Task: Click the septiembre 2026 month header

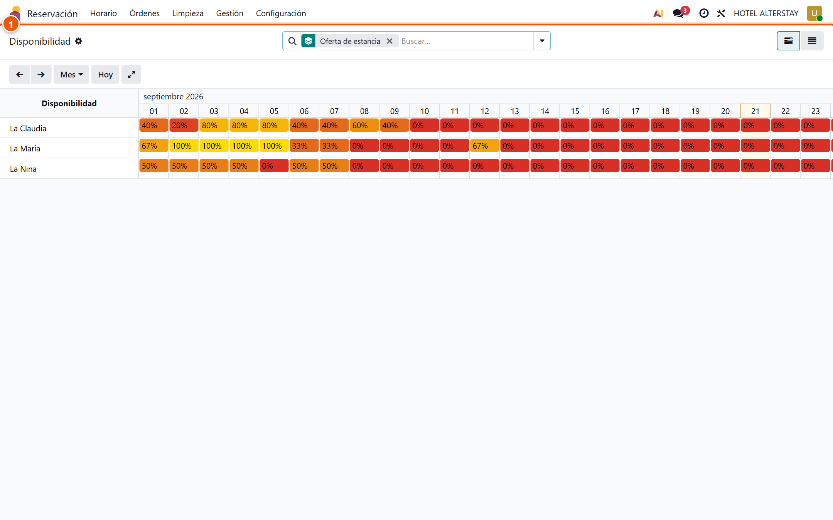Action: point(173,96)
